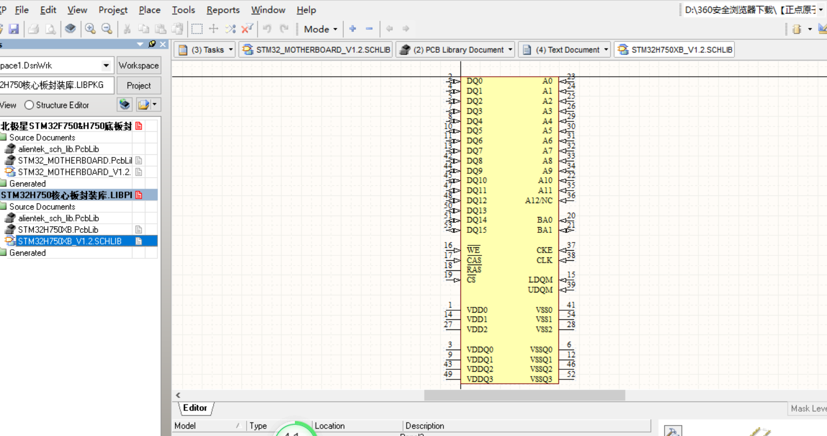Click the Previous Part left arrow icon
Screen dimensions: 827x436
[x=389, y=29]
